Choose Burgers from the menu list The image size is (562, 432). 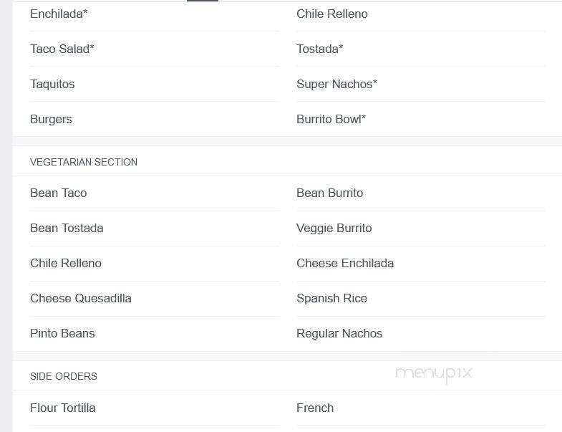click(51, 119)
